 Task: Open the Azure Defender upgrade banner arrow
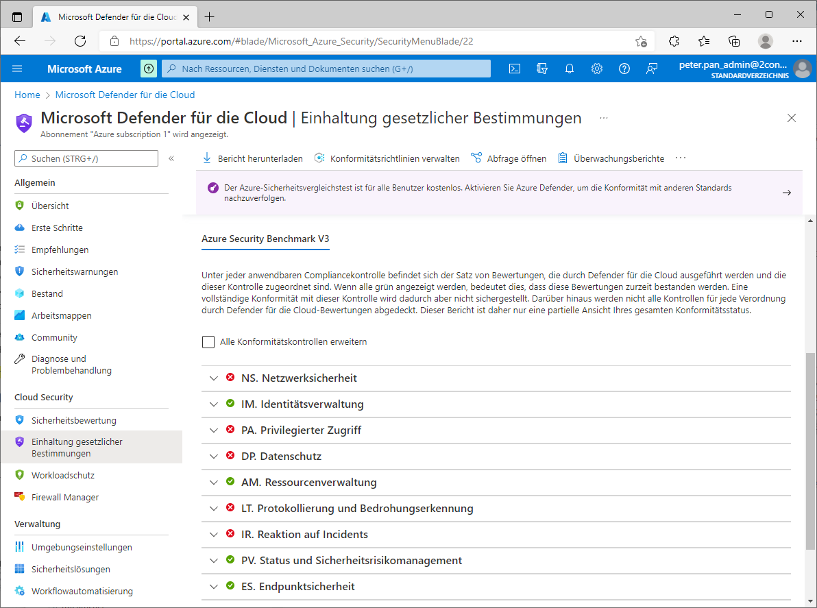point(787,193)
